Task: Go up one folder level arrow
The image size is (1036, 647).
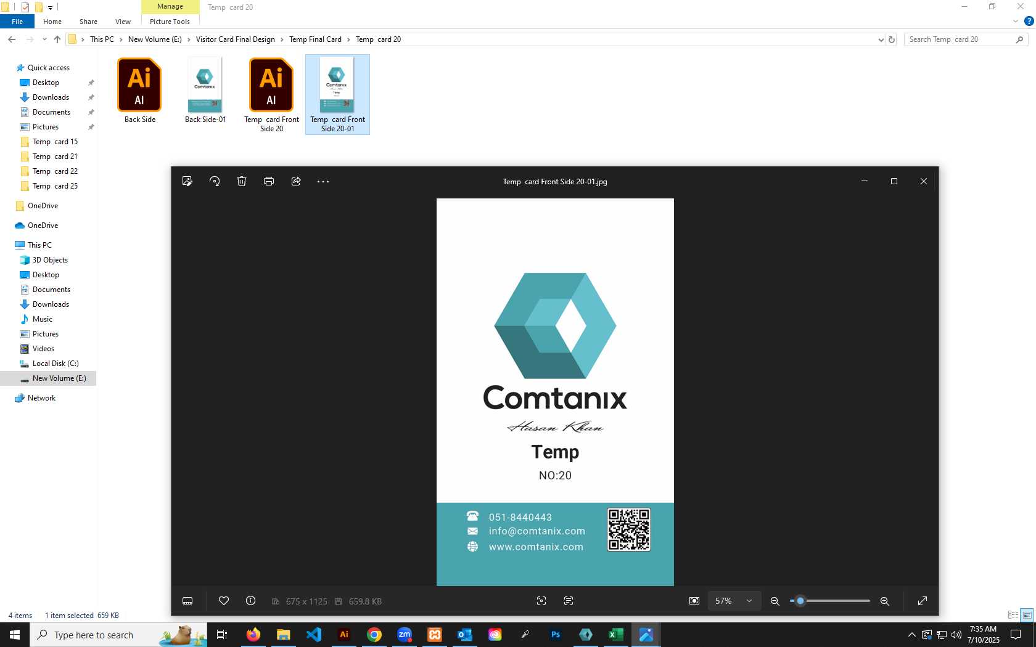Action: pos(57,39)
